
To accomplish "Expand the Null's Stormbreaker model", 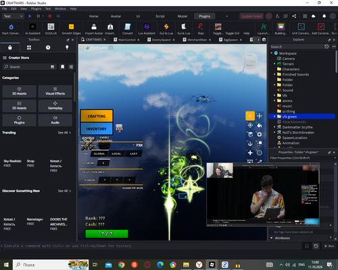I will (274, 132).
